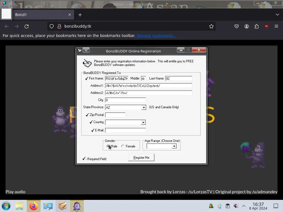Click the insecure connection padlock icon
Image resolution: width=283 pixels, height=212 pixels.
point(59,26)
